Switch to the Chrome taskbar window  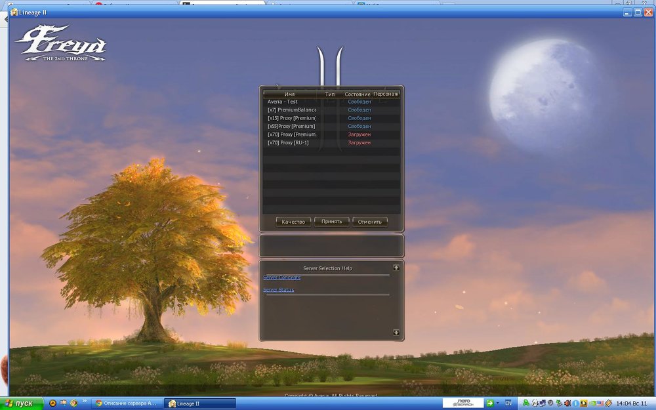[x=126, y=403]
